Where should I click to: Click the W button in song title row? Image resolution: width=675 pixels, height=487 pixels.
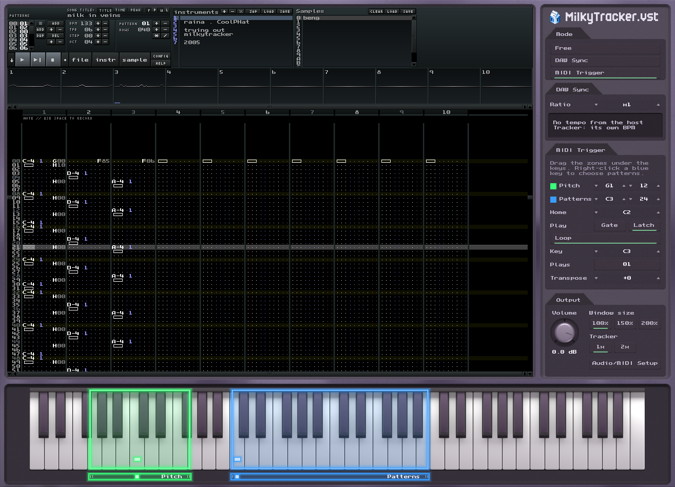[161, 10]
